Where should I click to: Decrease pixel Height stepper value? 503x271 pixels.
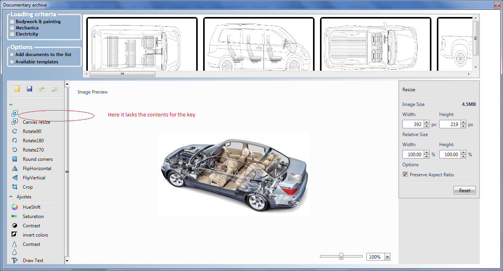coord(464,126)
